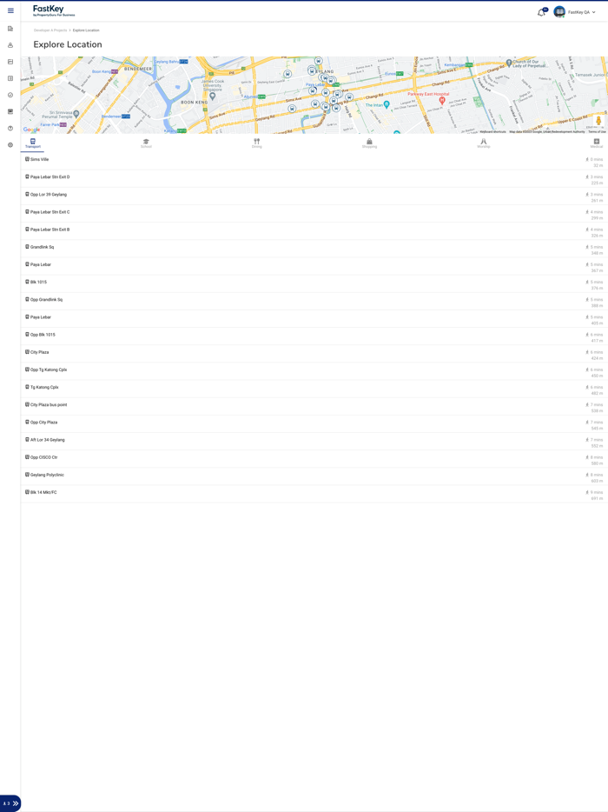Viewport: 608px width, 812px height.
Task: Open the checkmark circle icon in sidebar
Action: pyautogui.click(x=10, y=95)
